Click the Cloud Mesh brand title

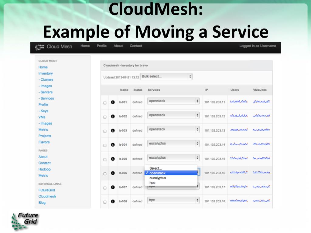(60, 46)
